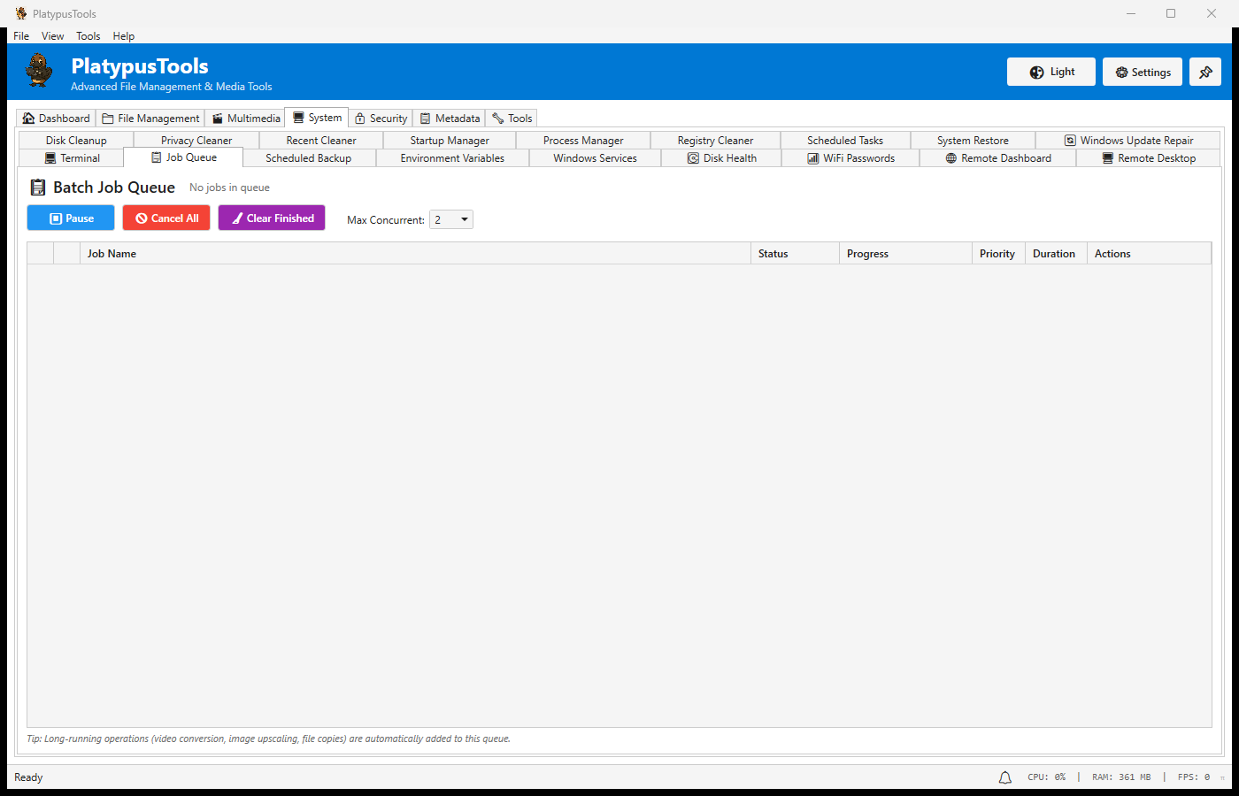This screenshot has width=1239, height=796.
Task: Click the notification bell in status bar
Action: pyautogui.click(x=1004, y=777)
